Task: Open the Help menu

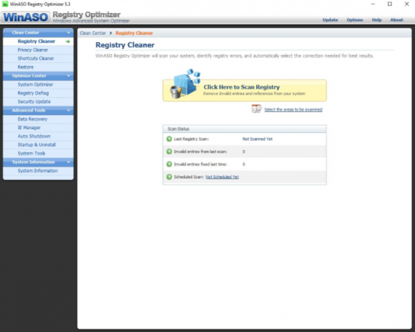Action: click(376, 20)
